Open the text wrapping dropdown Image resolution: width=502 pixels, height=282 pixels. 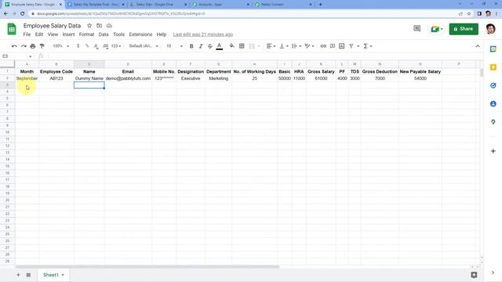coord(296,46)
